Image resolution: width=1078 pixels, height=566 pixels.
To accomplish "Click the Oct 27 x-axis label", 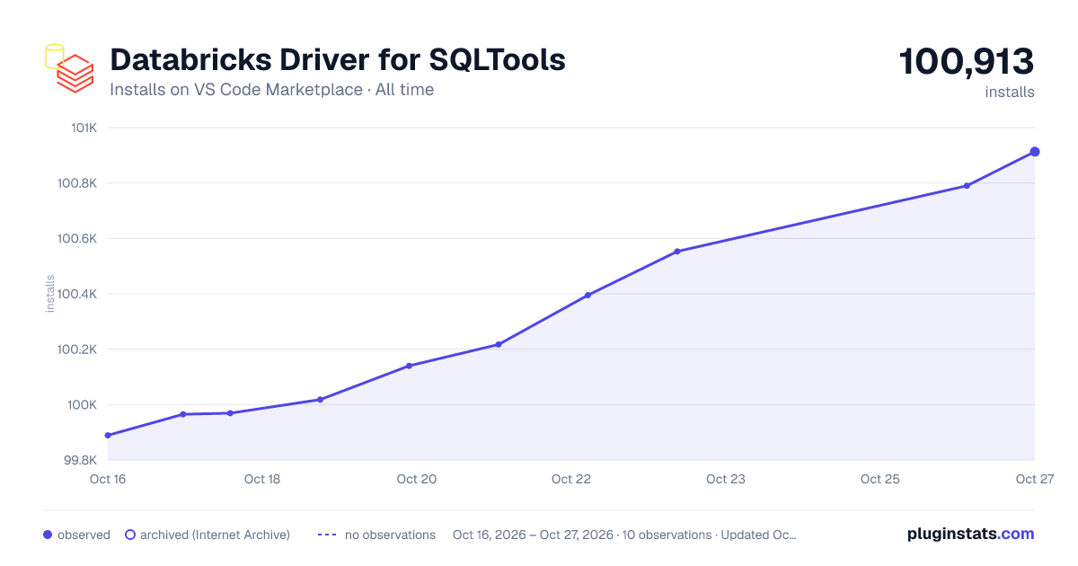I will (1034, 479).
